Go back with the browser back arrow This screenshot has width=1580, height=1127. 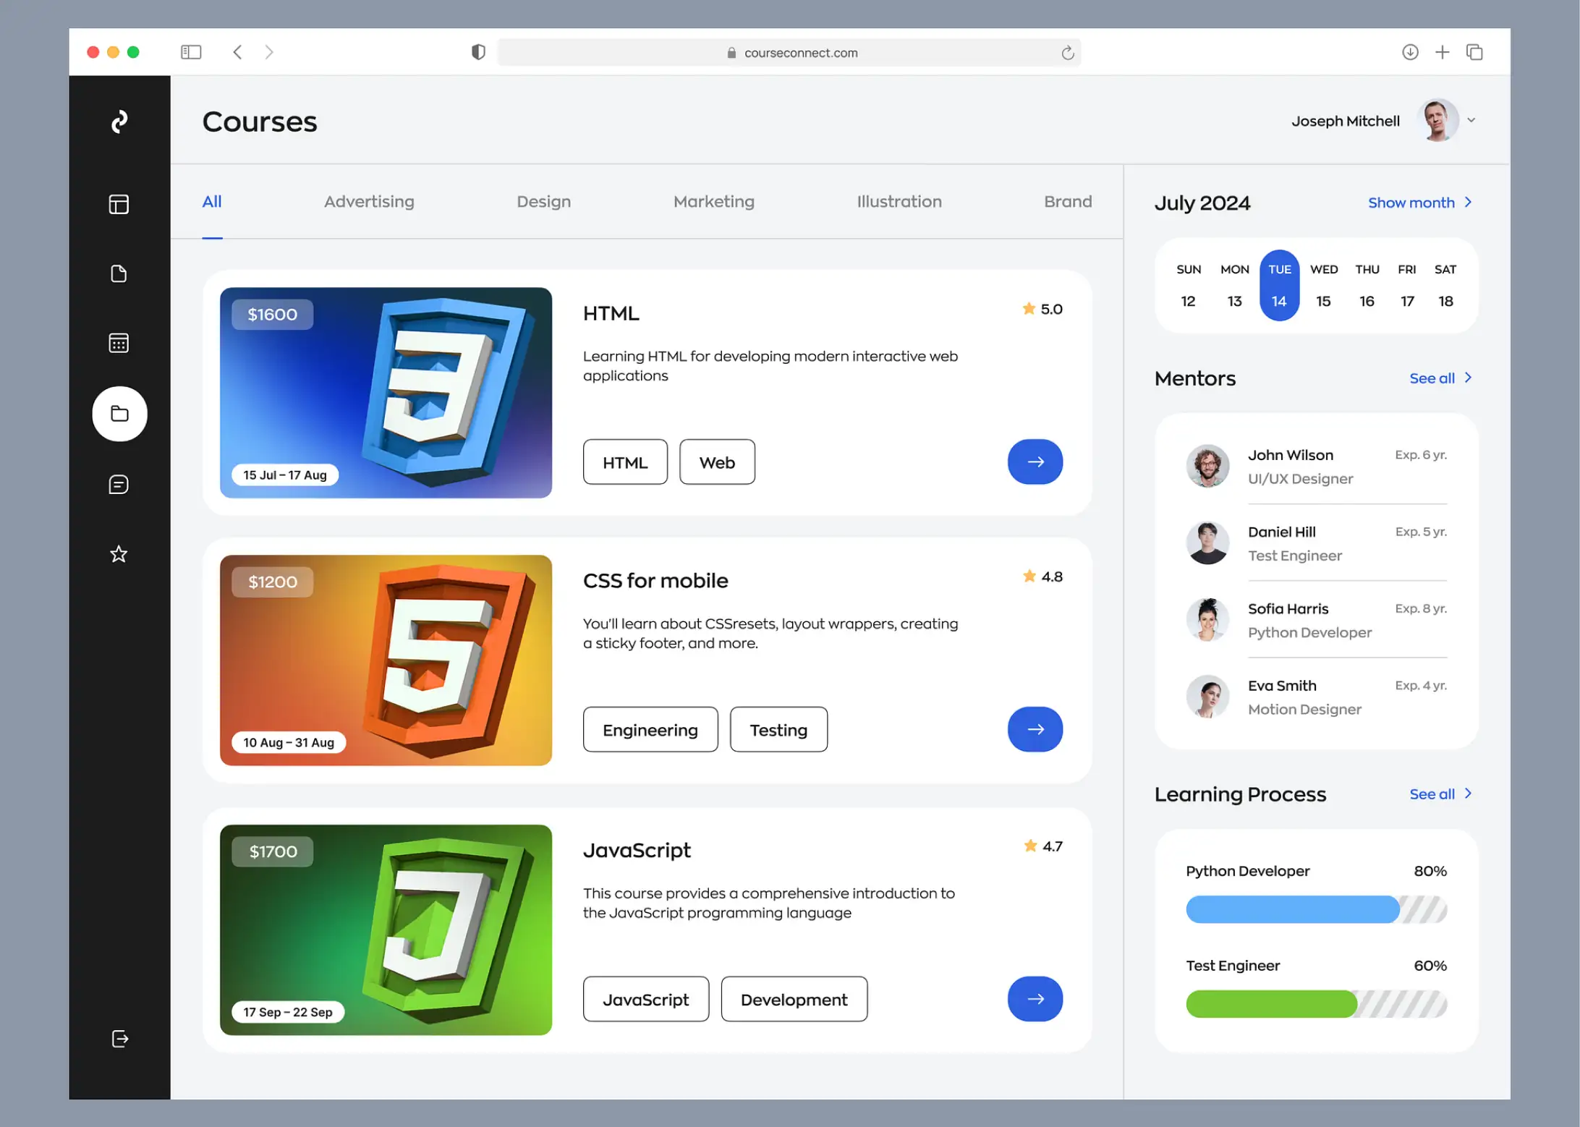coord(237,52)
